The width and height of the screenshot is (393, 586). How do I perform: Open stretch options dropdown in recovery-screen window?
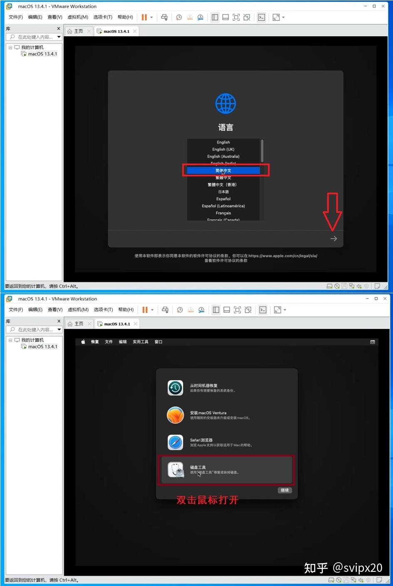pos(284,310)
